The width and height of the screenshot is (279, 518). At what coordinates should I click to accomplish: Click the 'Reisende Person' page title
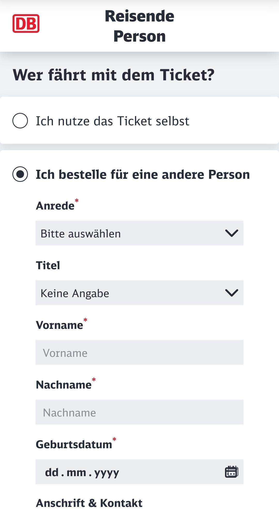pyautogui.click(x=139, y=26)
